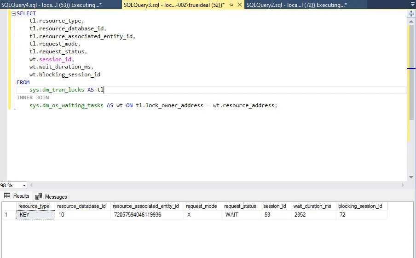Collapse the SELECT statement block
This screenshot has width=416, height=258.
click(13, 13)
